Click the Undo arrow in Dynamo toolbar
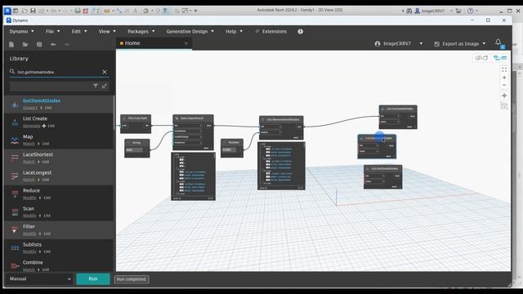This screenshot has height=294, width=523. (53, 44)
